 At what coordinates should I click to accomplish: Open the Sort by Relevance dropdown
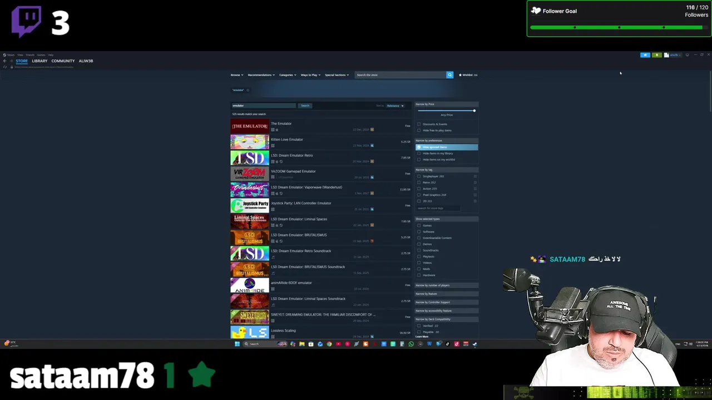(395, 106)
